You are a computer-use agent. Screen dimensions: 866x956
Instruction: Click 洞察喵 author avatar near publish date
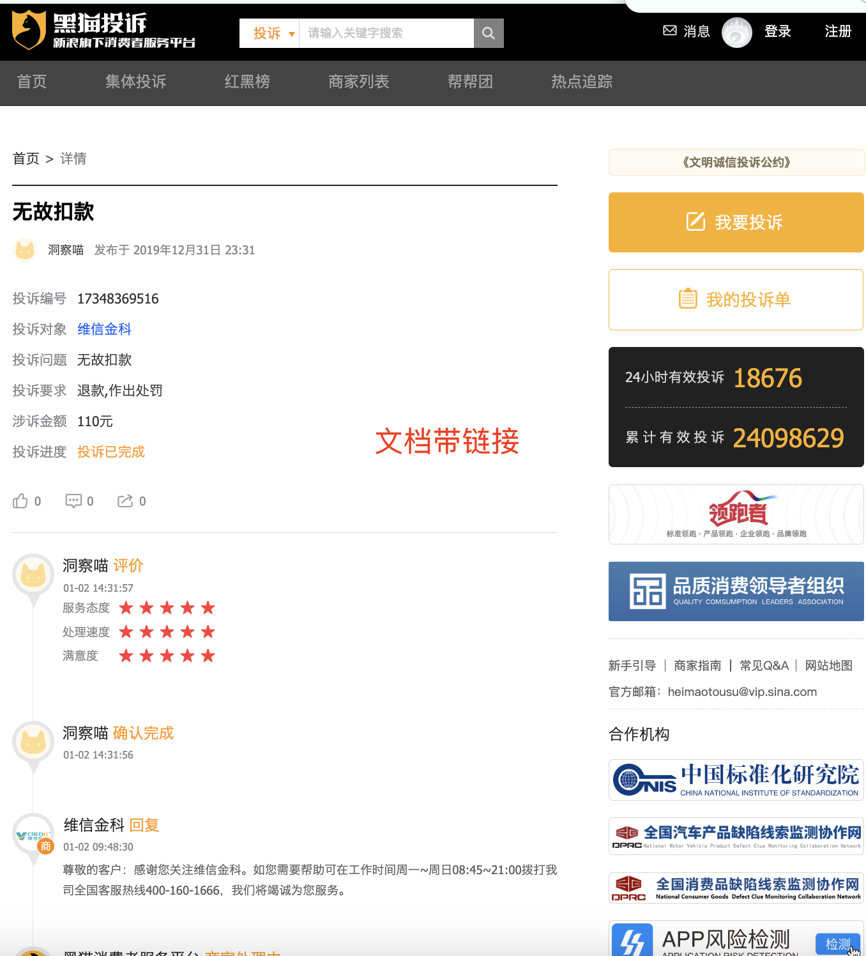(25, 250)
